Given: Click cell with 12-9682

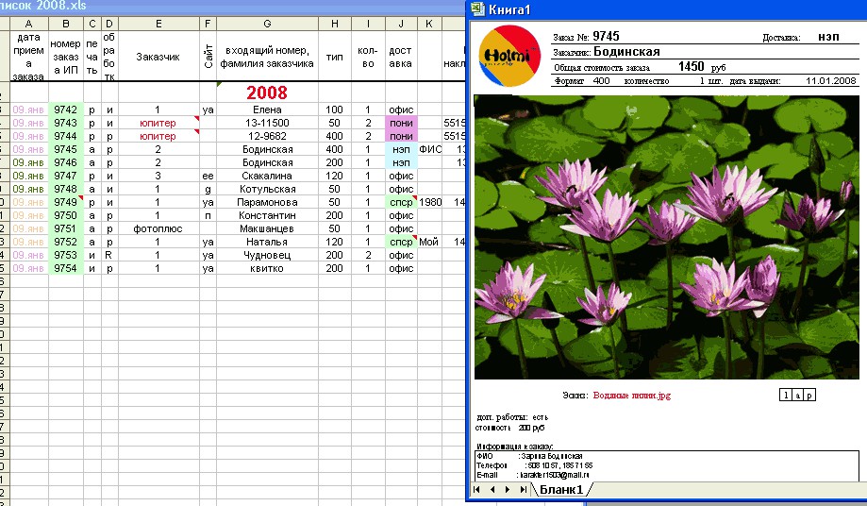Looking at the screenshot, I should click(267, 136).
